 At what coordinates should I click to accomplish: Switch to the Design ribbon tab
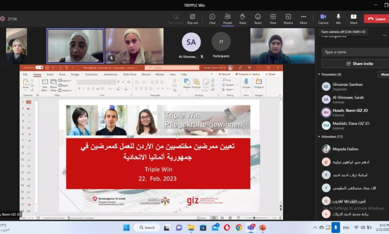coord(75,74)
